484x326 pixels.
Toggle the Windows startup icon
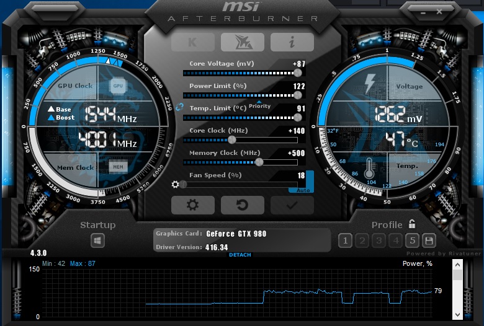pyautogui.click(x=97, y=240)
